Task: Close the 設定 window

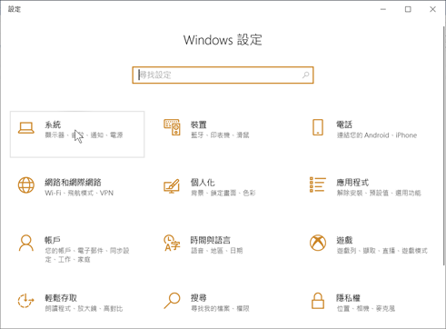Action: click(x=432, y=9)
